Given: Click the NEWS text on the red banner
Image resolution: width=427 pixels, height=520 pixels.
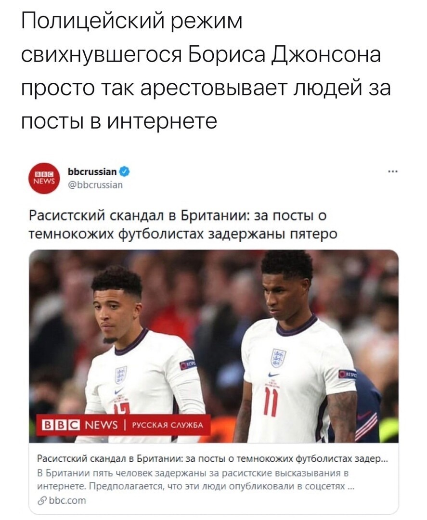Looking at the screenshot, I should [102, 425].
